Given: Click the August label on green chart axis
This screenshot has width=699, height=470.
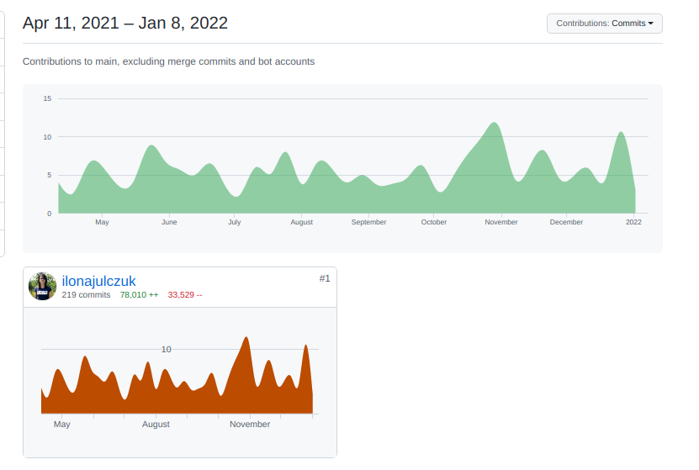Looking at the screenshot, I should (x=301, y=222).
